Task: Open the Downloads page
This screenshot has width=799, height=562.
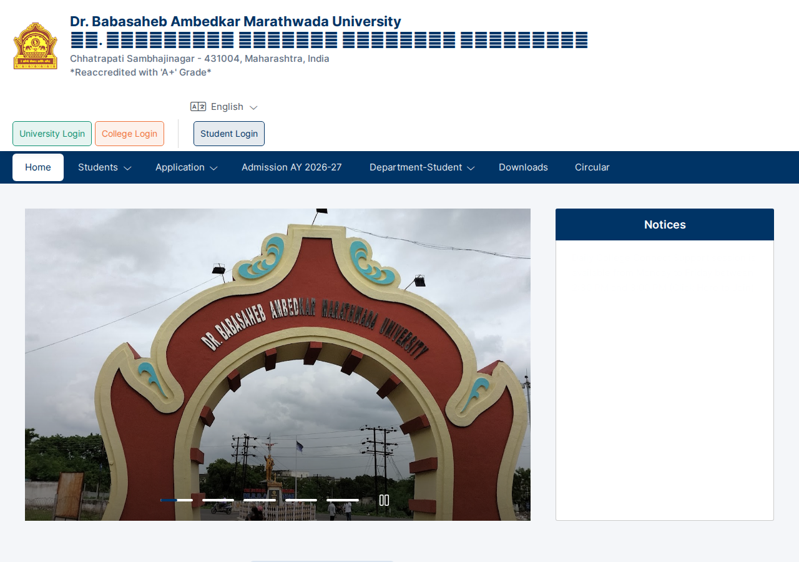Action: 523,167
